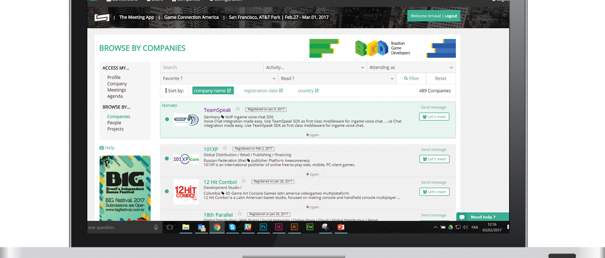Toggle favorite star for 101XP
This screenshot has width=605, height=258.
225,148
